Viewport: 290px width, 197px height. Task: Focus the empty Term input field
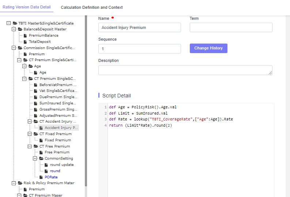231,27
